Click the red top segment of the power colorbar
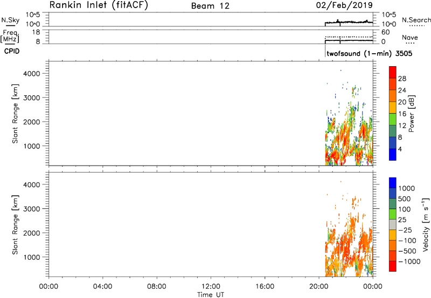This screenshot has height=298, width=431. click(393, 73)
